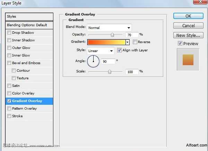Disable the Preview checkbox
The width and height of the screenshot is (208, 151).
[x=180, y=43]
